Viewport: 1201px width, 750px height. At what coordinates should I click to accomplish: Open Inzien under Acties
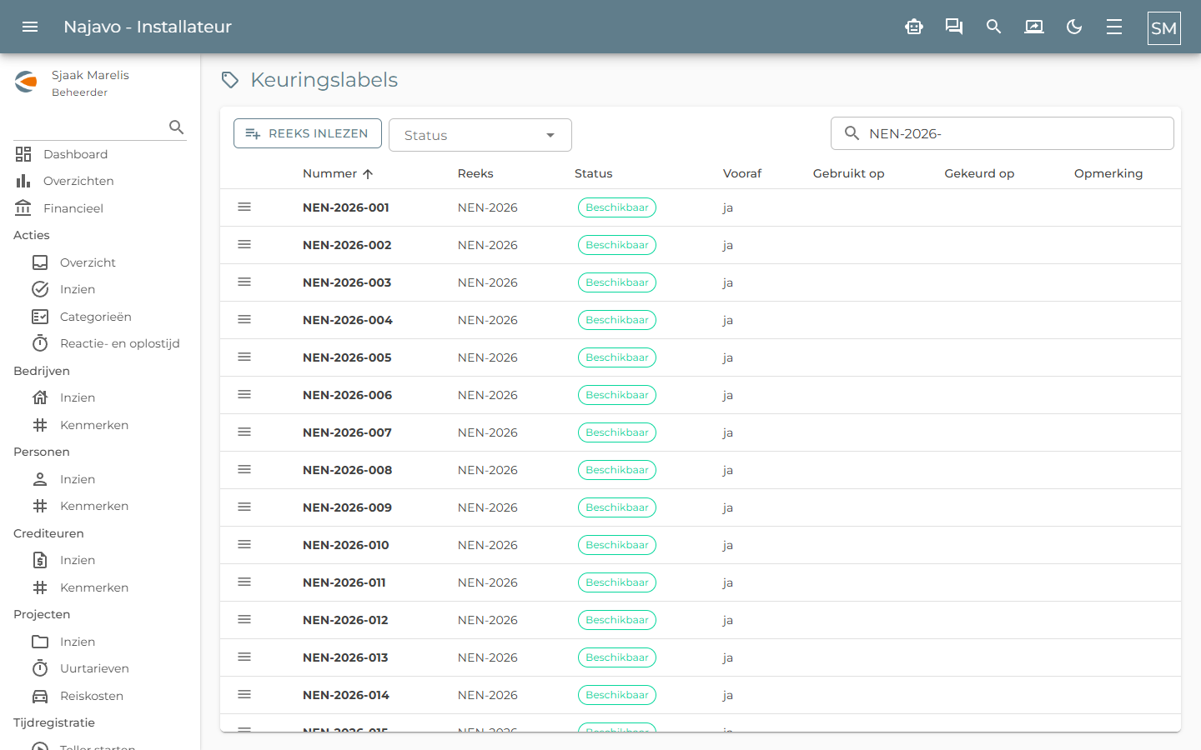point(78,289)
